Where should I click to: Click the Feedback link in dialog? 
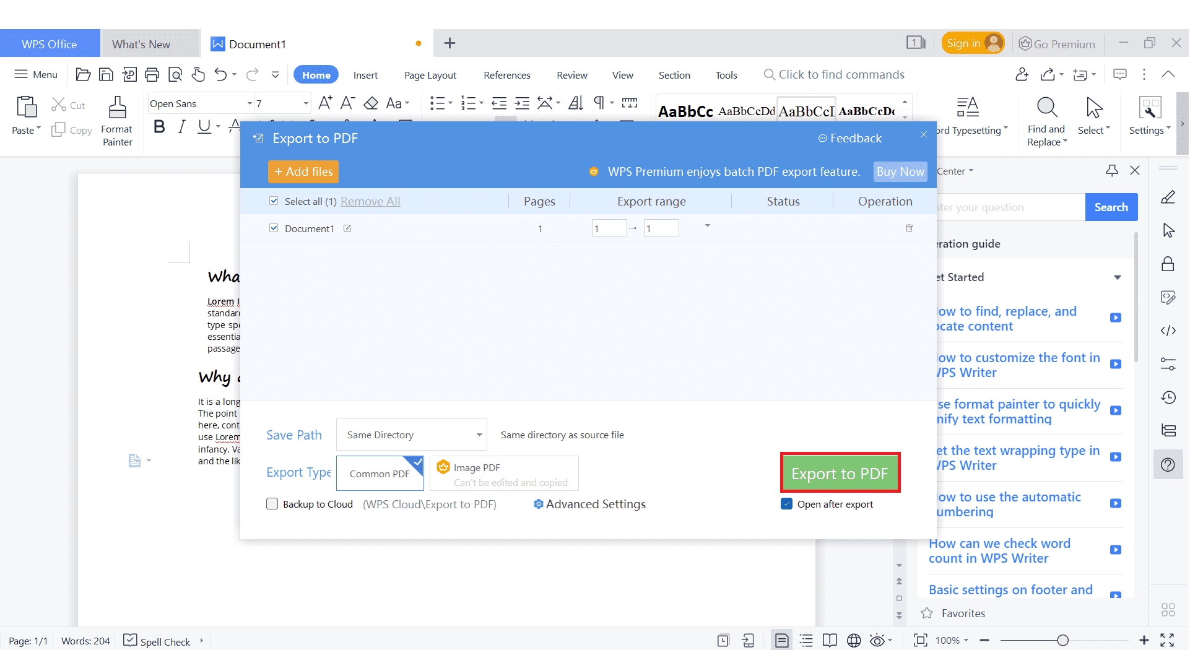coord(849,138)
